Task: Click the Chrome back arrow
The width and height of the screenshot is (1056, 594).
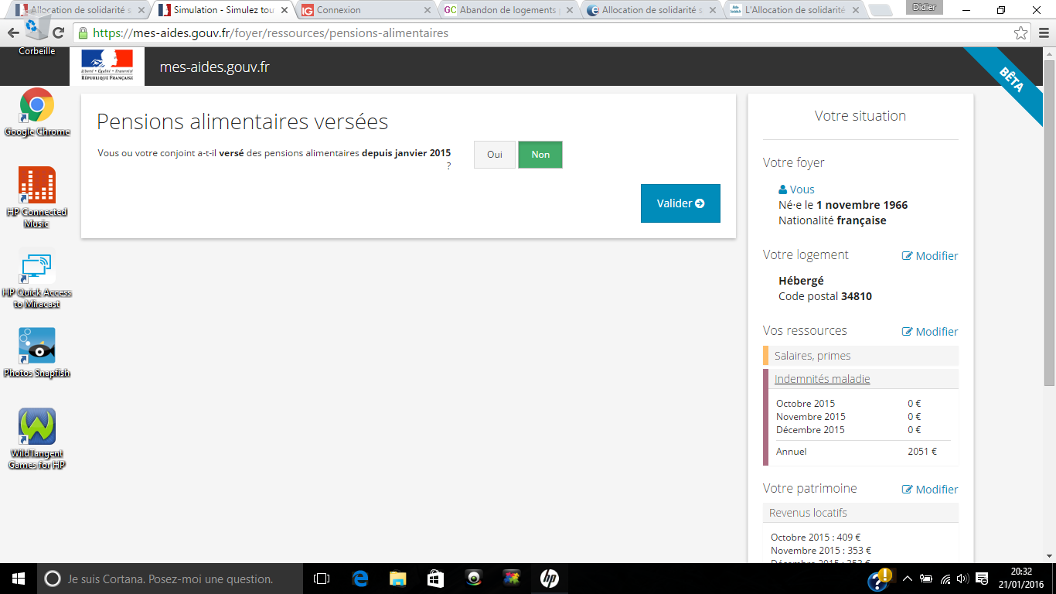Action: pyautogui.click(x=13, y=33)
